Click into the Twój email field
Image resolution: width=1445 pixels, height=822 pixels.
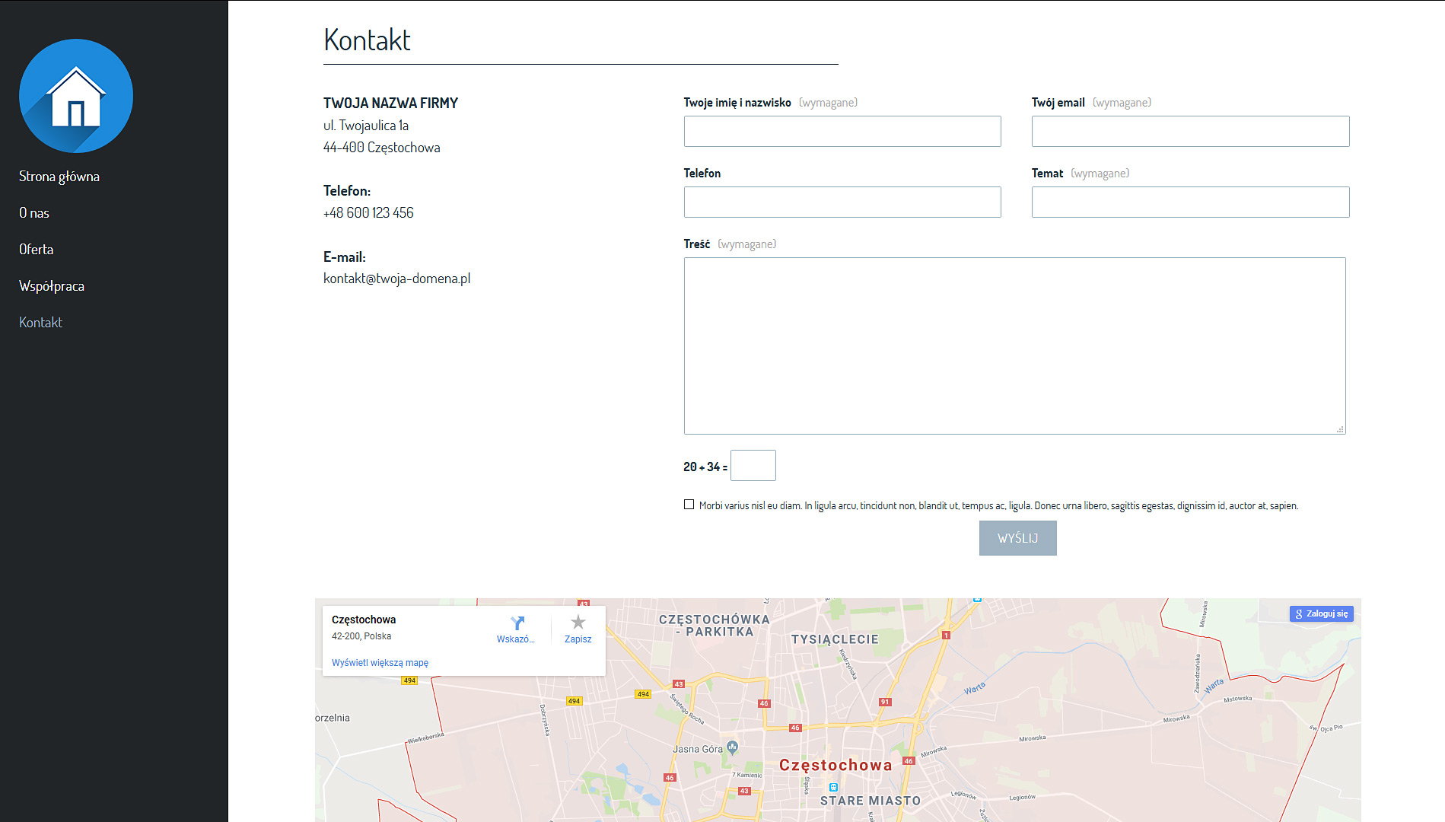click(x=1190, y=132)
